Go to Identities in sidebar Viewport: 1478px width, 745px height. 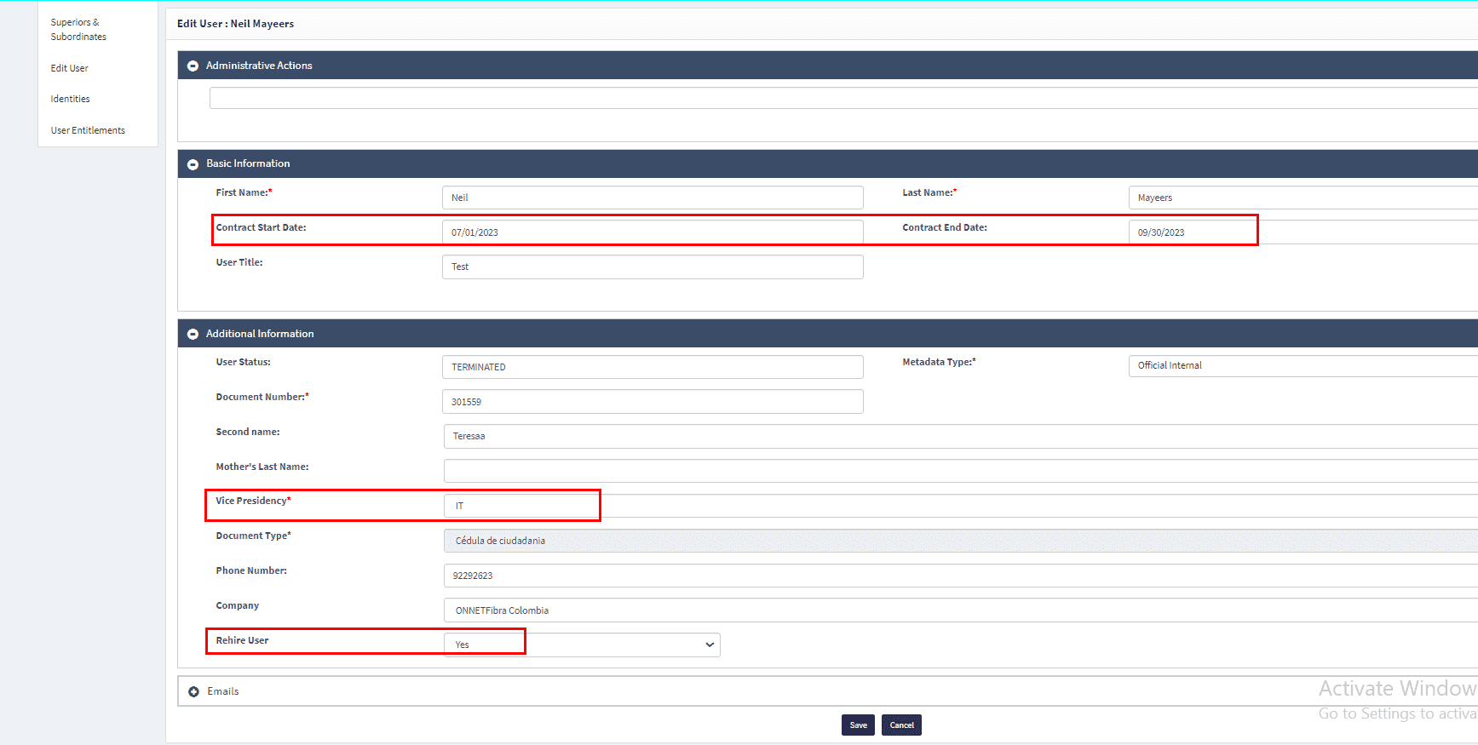tap(71, 99)
